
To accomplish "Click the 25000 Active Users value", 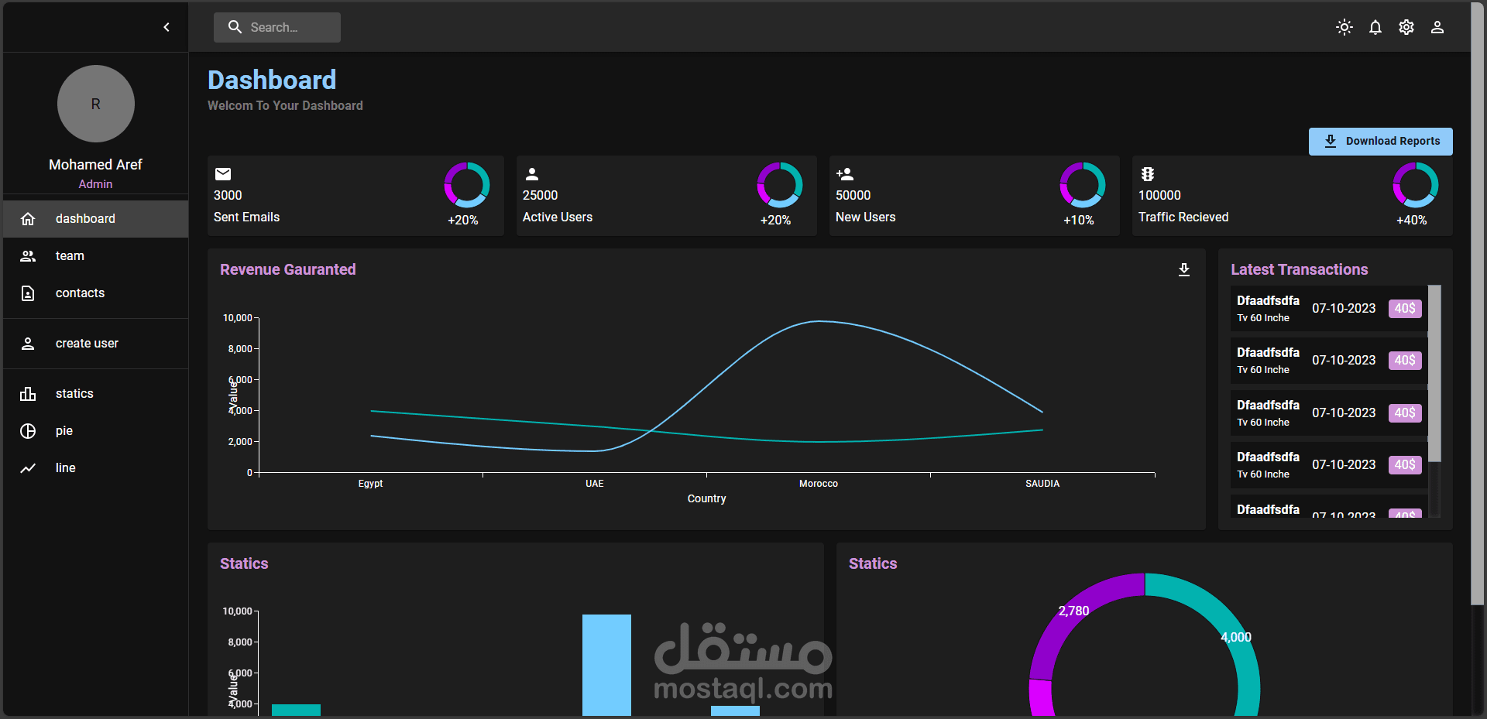I will click(x=541, y=196).
